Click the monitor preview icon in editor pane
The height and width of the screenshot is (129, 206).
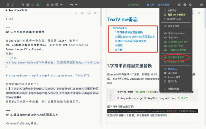(x=89, y=13)
